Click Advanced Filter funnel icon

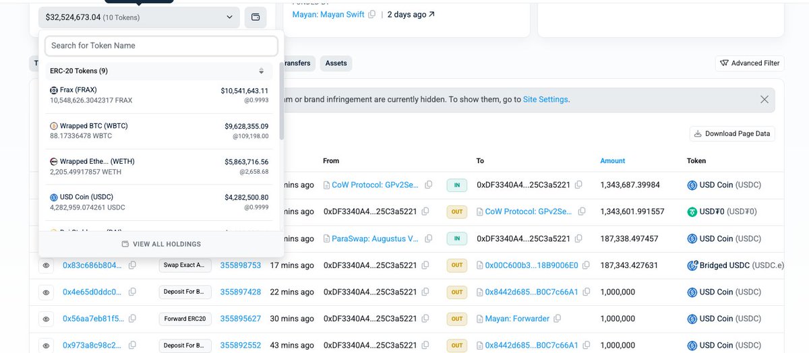[724, 63]
